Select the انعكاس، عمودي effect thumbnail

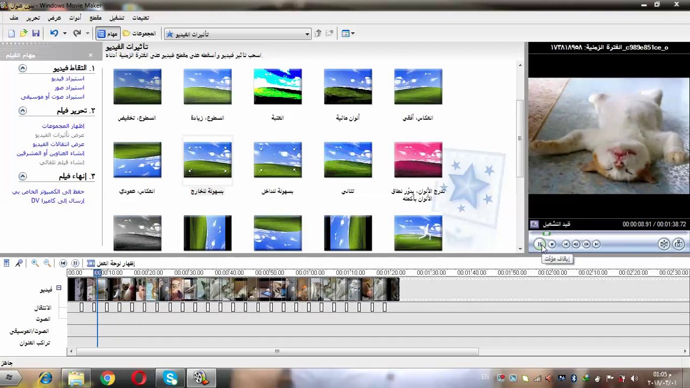coord(137,160)
